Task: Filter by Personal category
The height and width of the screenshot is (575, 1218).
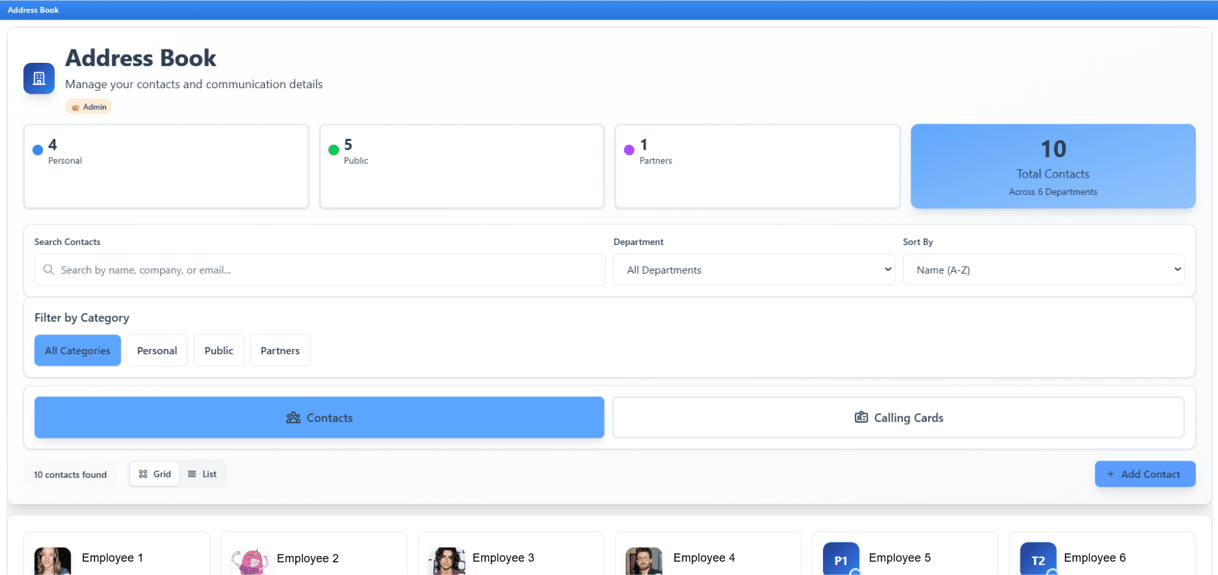Action: pyautogui.click(x=157, y=350)
